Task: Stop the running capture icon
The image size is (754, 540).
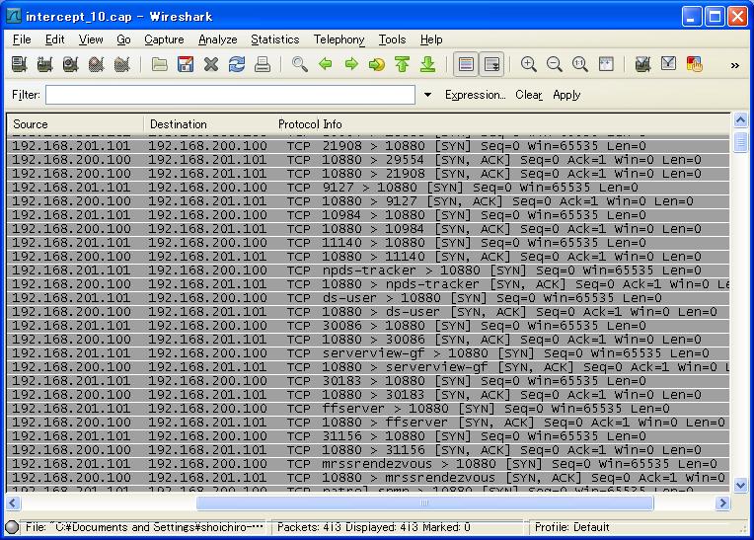Action: [x=96, y=64]
